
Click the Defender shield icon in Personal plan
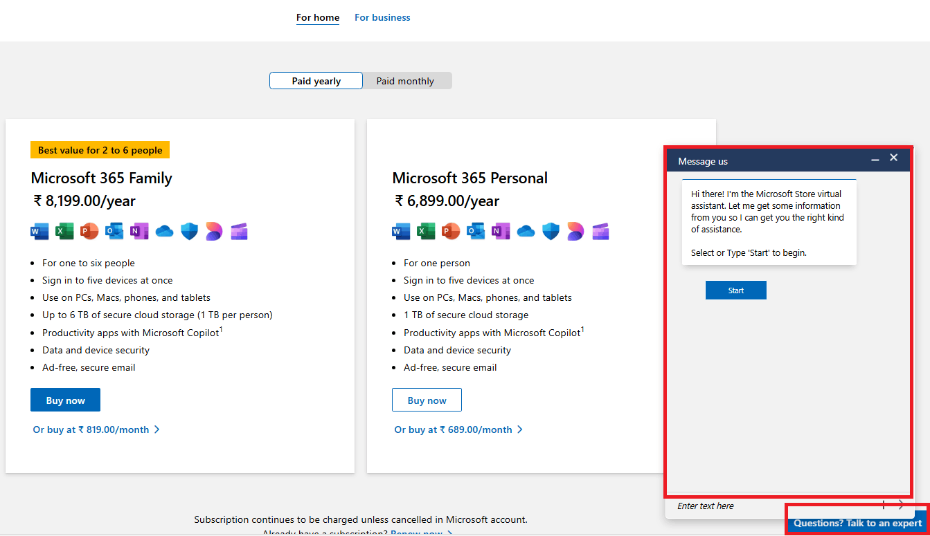pos(551,232)
